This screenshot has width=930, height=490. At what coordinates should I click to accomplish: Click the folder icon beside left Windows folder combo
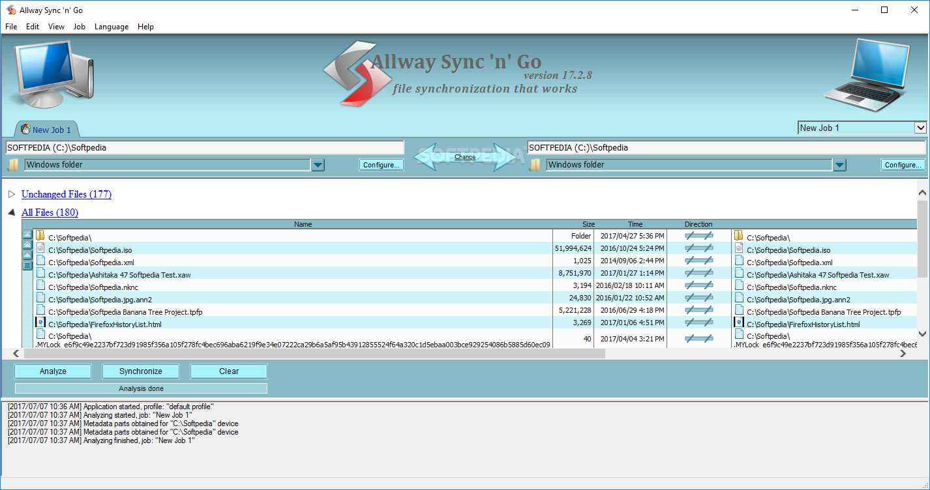coord(13,165)
